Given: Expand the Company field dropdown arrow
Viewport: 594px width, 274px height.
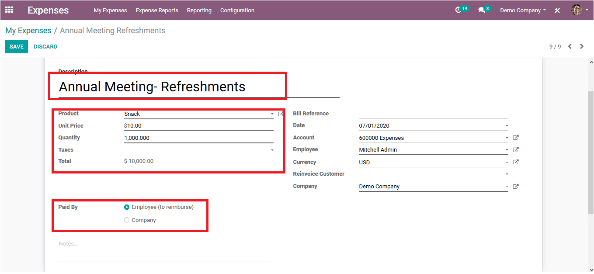Looking at the screenshot, I should click(507, 187).
